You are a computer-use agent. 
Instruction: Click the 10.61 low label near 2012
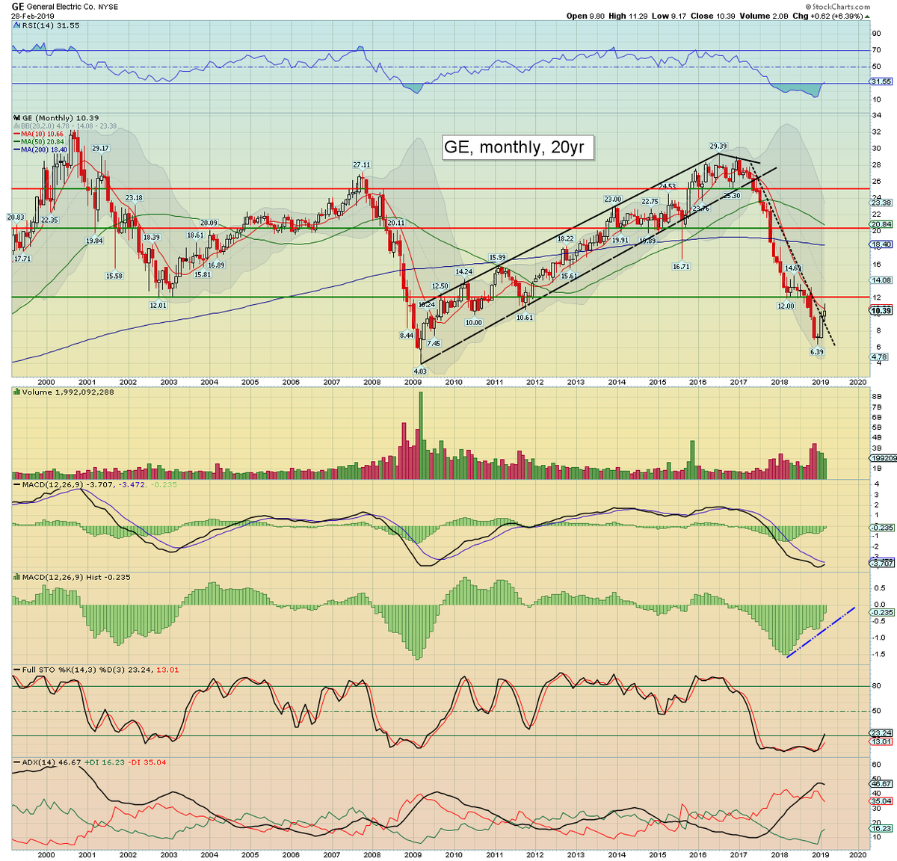(x=525, y=317)
